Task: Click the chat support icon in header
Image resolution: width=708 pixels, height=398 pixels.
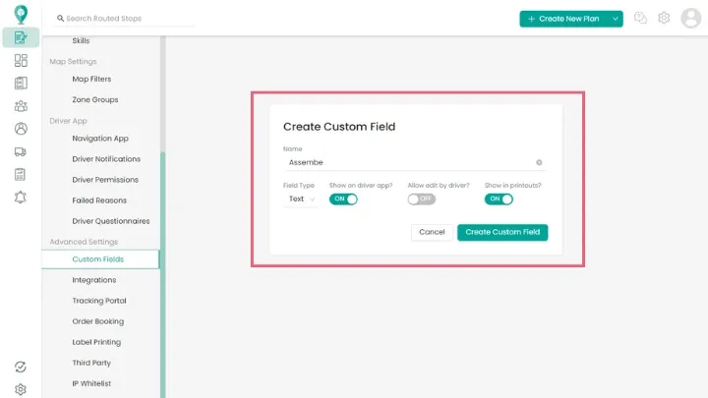Action: 641,19
